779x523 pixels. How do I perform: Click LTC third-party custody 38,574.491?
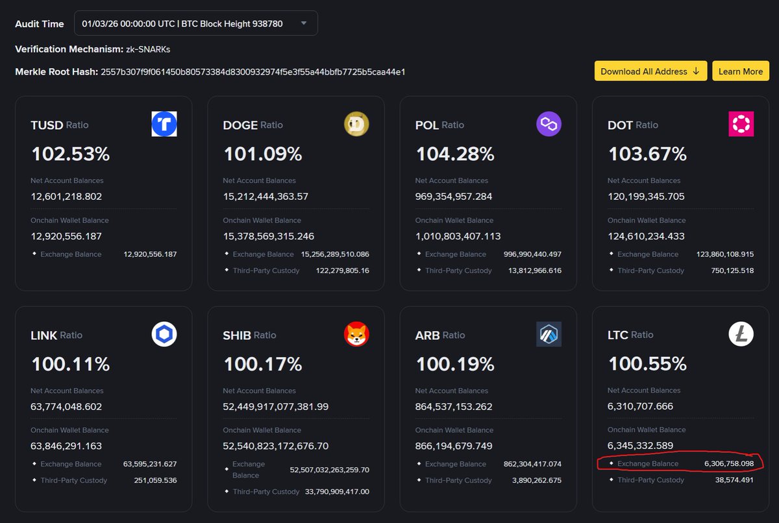tap(734, 480)
